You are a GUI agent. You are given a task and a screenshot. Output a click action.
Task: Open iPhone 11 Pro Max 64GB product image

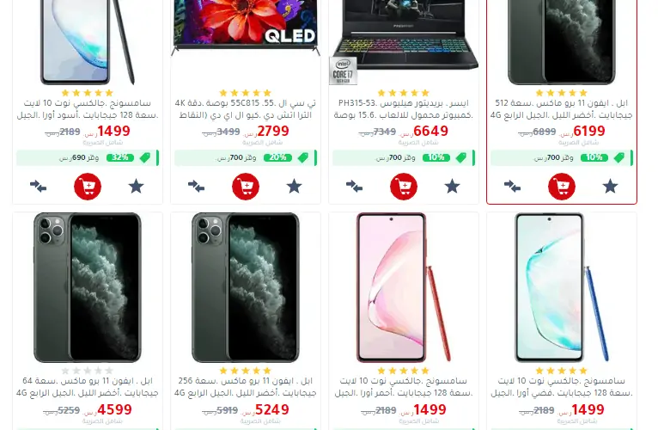88,287
